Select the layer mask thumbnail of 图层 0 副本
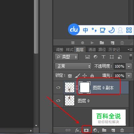The height and width of the screenshot is (134, 134). click(x=85, y=87)
